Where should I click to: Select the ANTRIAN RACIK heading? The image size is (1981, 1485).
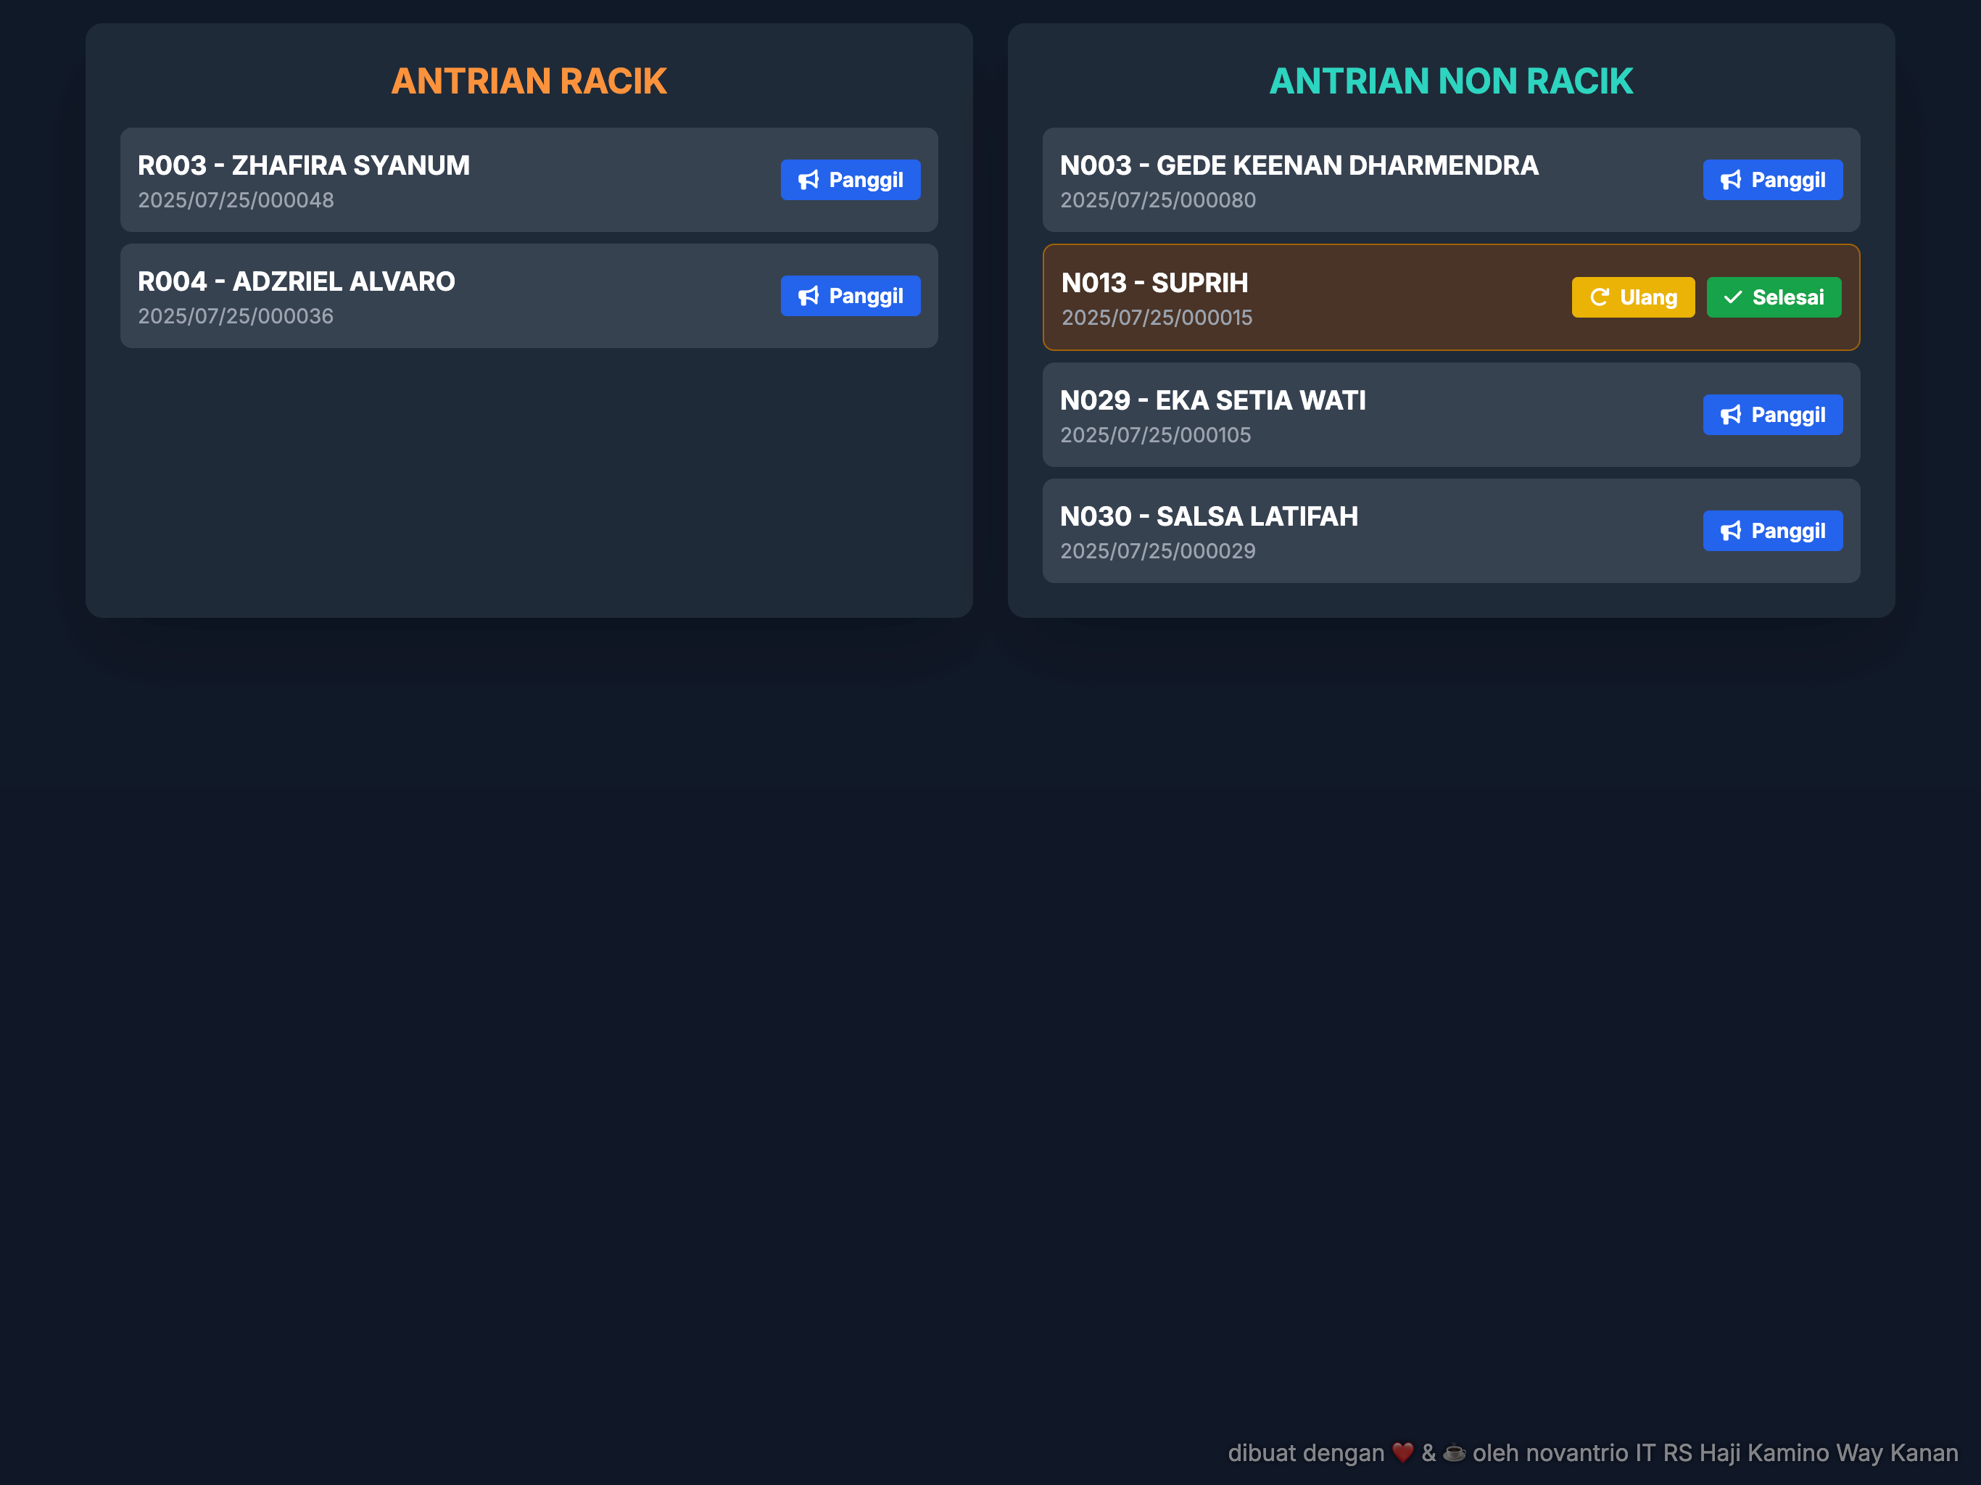[529, 81]
